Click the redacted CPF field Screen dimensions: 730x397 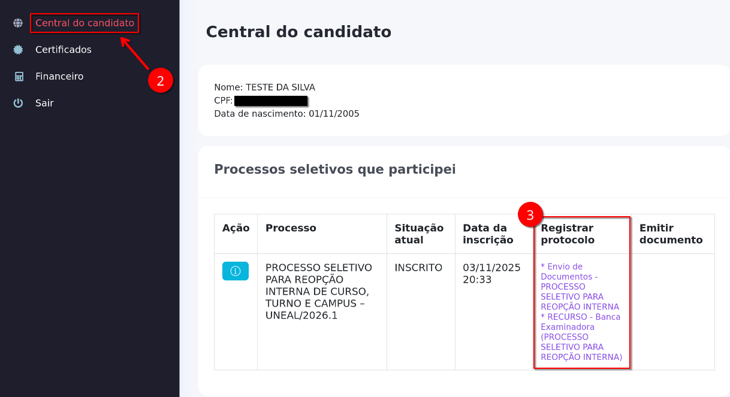tap(270, 100)
